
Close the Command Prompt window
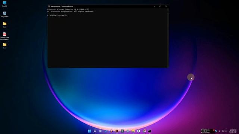166,6
